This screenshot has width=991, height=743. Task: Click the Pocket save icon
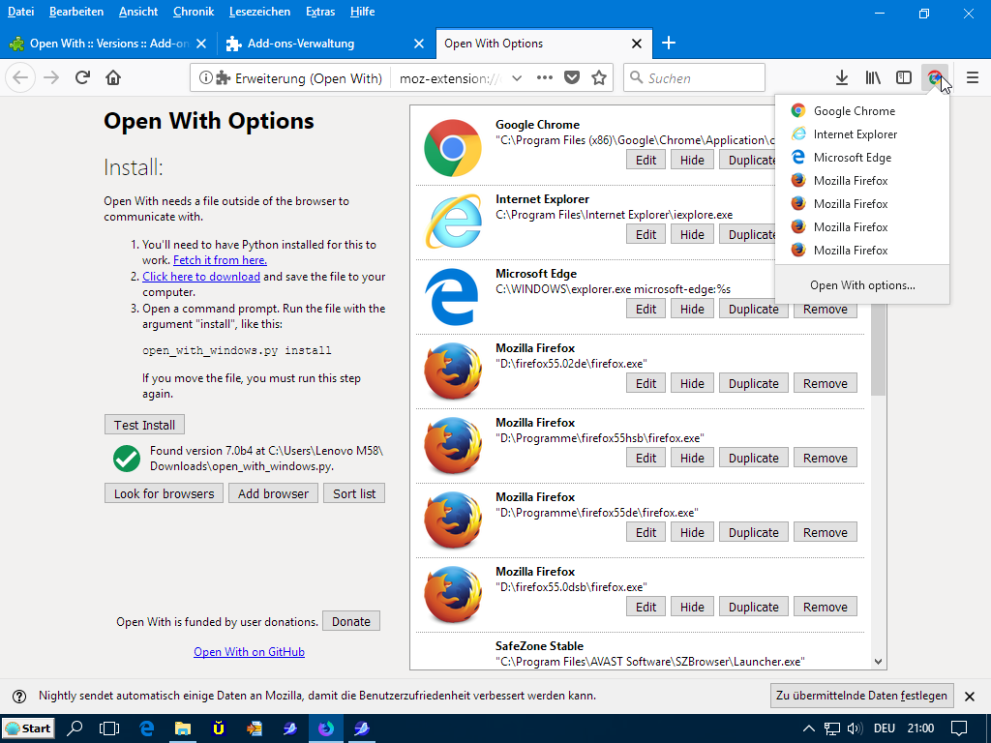[572, 78]
